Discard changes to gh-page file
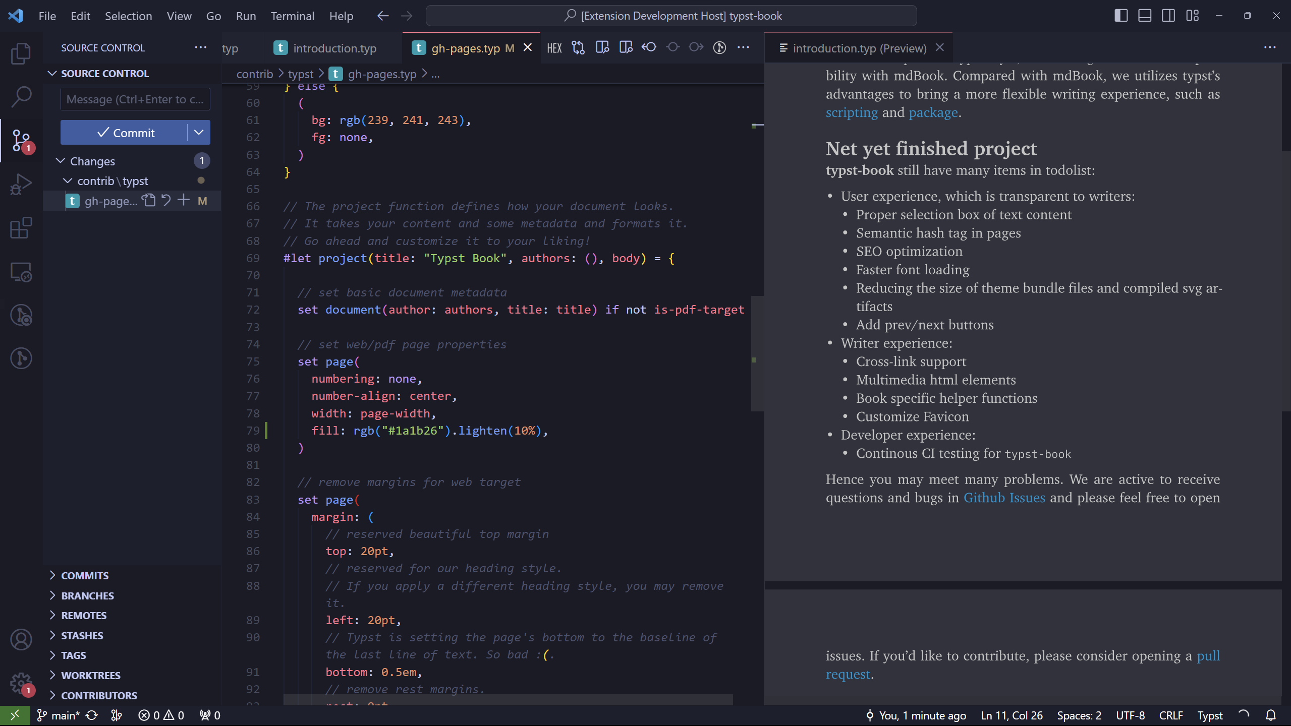The height and width of the screenshot is (726, 1291). tap(166, 200)
